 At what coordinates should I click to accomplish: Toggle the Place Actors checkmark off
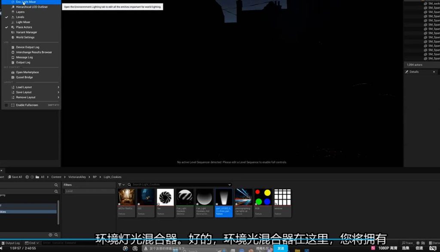click(x=6, y=27)
